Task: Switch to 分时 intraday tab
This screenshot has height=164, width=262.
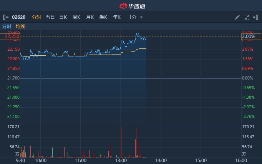Action: tap(36, 17)
